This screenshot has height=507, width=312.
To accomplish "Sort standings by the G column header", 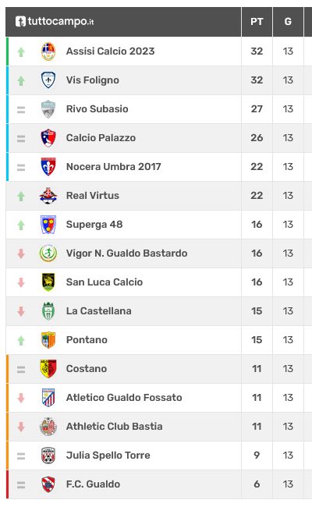I will (288, 22).
